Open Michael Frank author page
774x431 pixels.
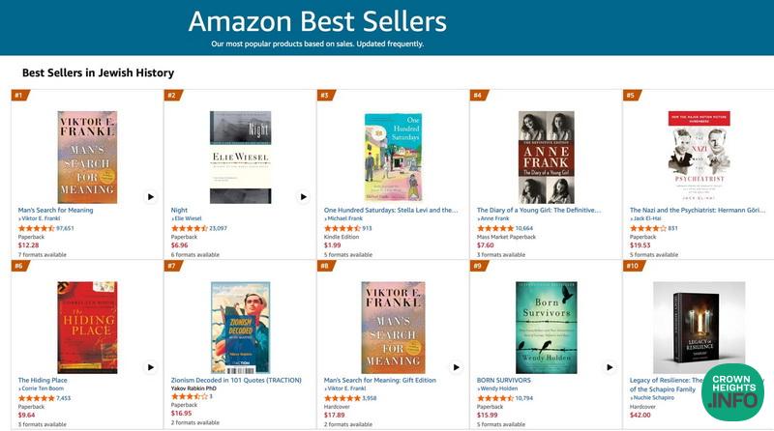point(346,219)
